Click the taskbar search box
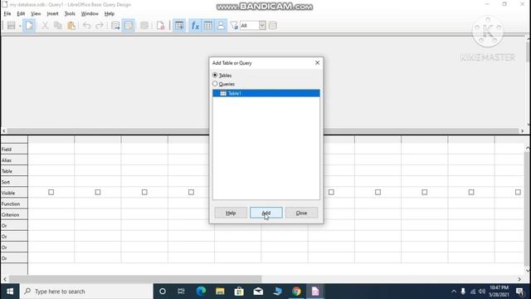Image resolution: width=531 pixels, height=299 pixels. 86,292
